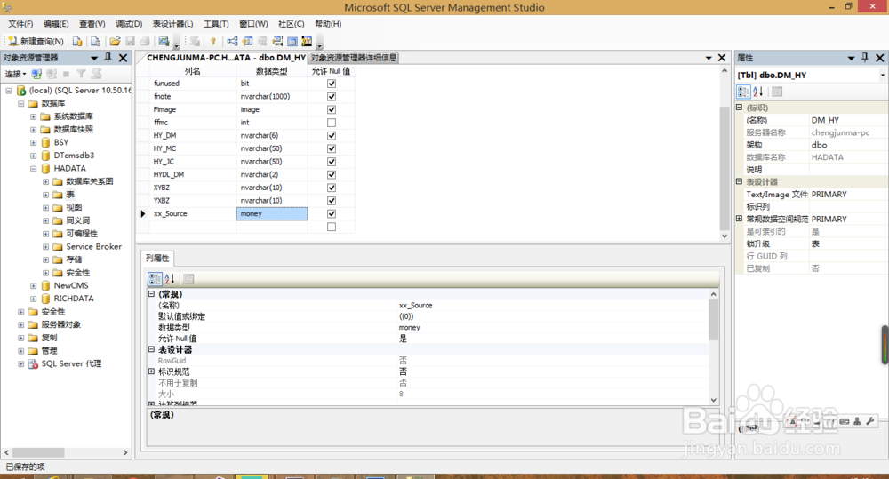
Task: Switch properties panel to categorized view
Action: point(743,92)
